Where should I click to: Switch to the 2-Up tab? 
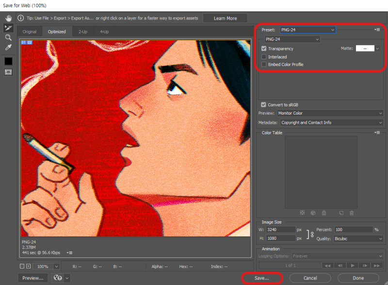[83, 32]
